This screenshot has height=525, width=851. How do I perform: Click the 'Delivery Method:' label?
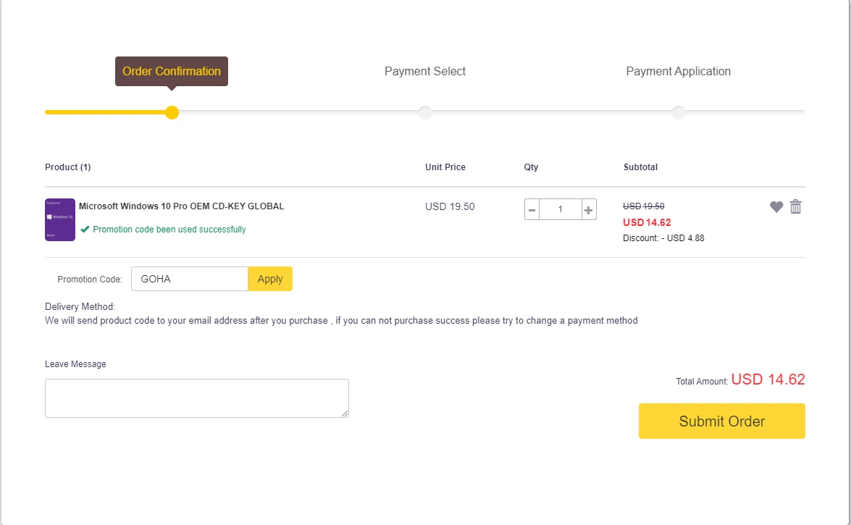pos(80,306)
